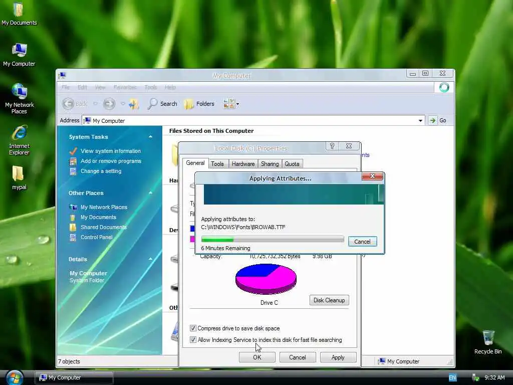Click the green attributes progress bar
The width and height of the screenshot is (513, 385).
coord(273,239)
